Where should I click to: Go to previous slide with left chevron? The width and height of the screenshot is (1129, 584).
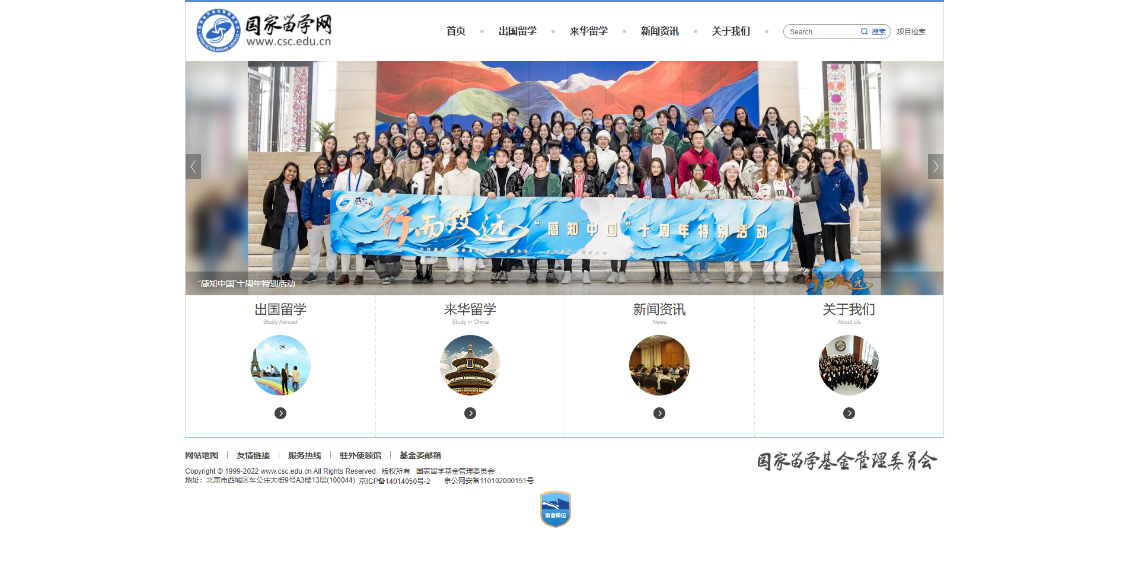coord(193,167)
